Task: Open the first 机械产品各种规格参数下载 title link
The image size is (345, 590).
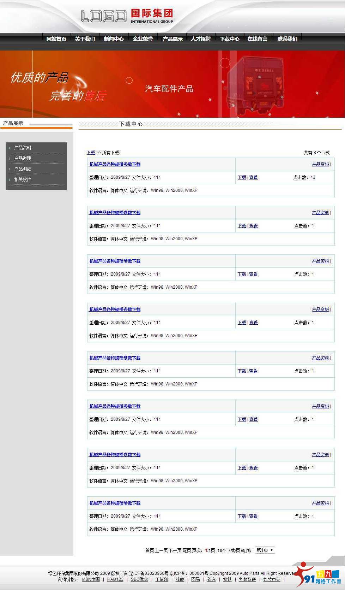Action: pos(115,164)
